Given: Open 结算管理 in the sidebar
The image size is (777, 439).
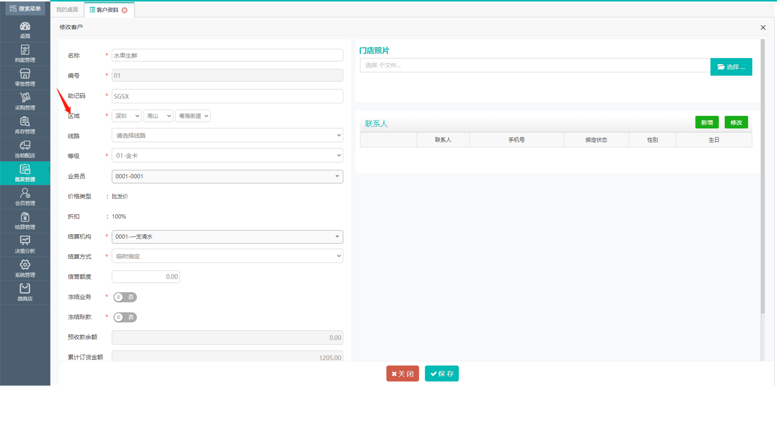Looking at the screenshot, I should (25, 221).
